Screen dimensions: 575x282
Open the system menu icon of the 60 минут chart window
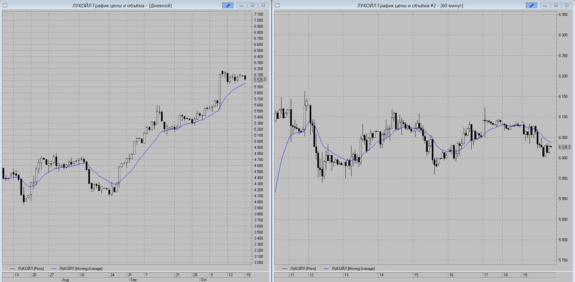pyautogui.click(x=277, y=5)
